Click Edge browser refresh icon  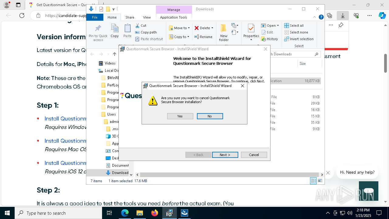point(22,16)
